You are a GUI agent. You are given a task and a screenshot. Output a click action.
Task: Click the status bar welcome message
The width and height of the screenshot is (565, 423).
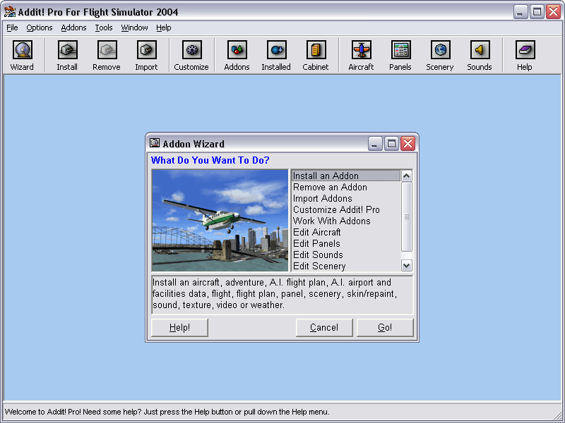pyautogui.click(x=167, y=412)
